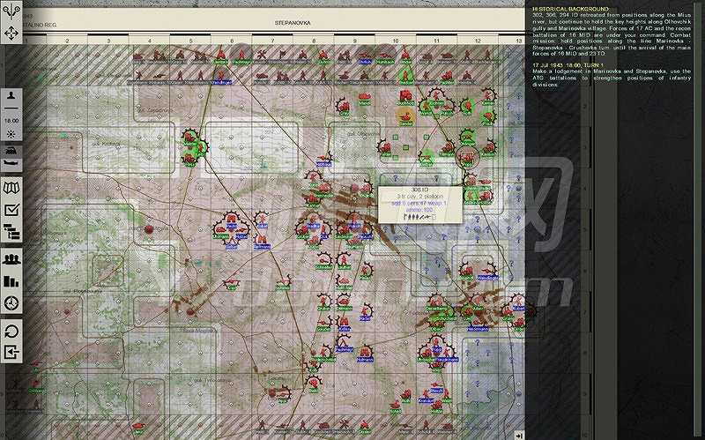Select the four-way move arrows tool

pos(11,33)
